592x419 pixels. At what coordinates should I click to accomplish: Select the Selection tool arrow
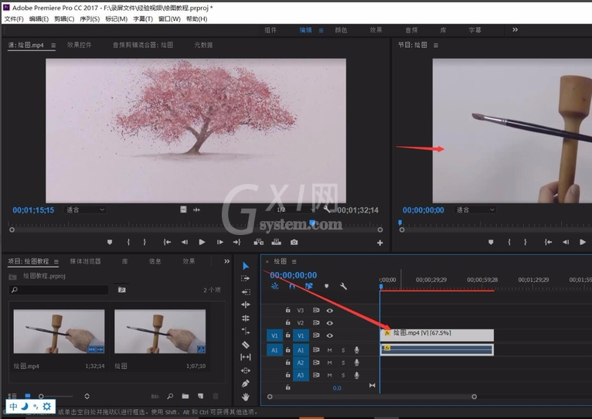(x=246, y=266)
